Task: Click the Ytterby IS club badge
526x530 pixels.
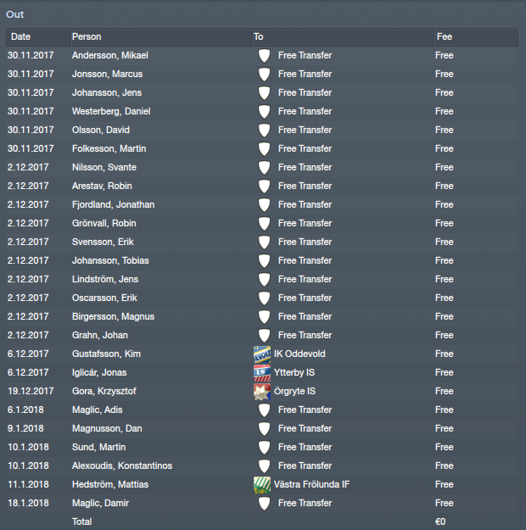Action: pos(262,373)
